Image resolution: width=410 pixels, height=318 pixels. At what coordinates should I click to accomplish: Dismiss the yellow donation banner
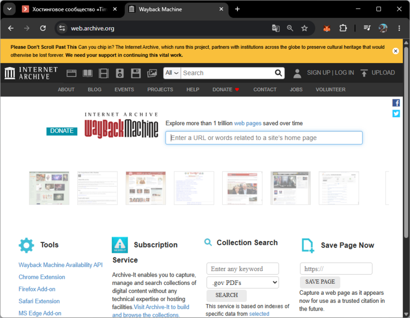click(396, 51)
